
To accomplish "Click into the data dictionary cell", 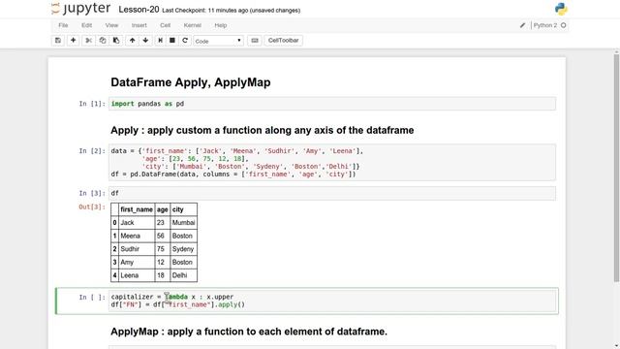I will 332,162.
